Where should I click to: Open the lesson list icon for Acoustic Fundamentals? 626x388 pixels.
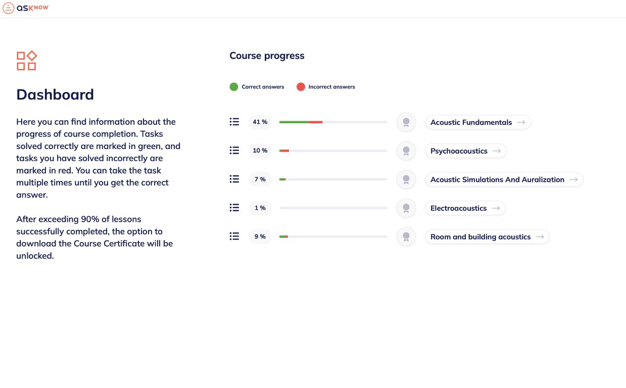[x=234, y=122]
